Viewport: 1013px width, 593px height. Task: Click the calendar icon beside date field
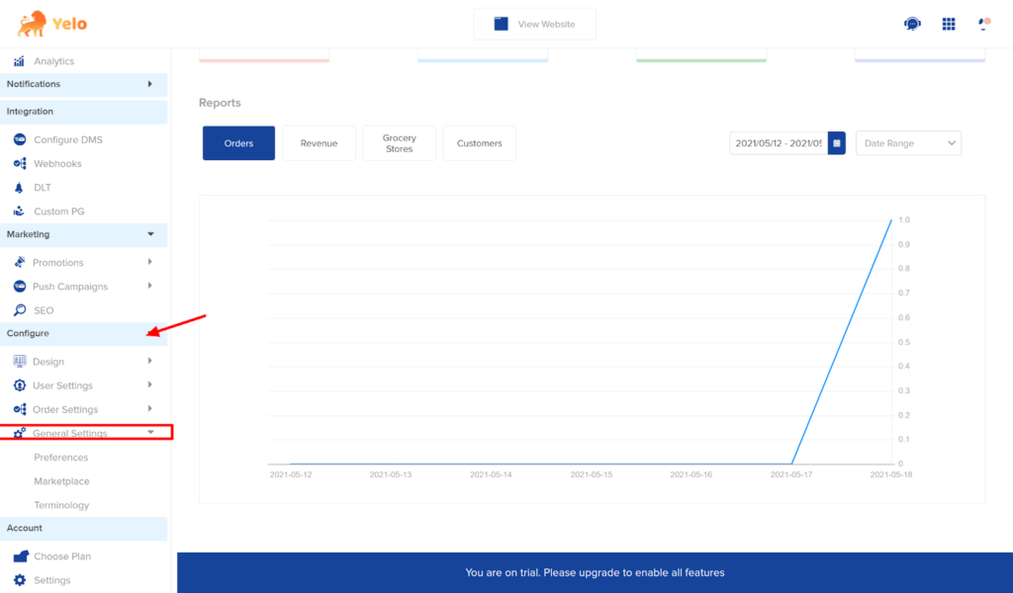[837, 143]
